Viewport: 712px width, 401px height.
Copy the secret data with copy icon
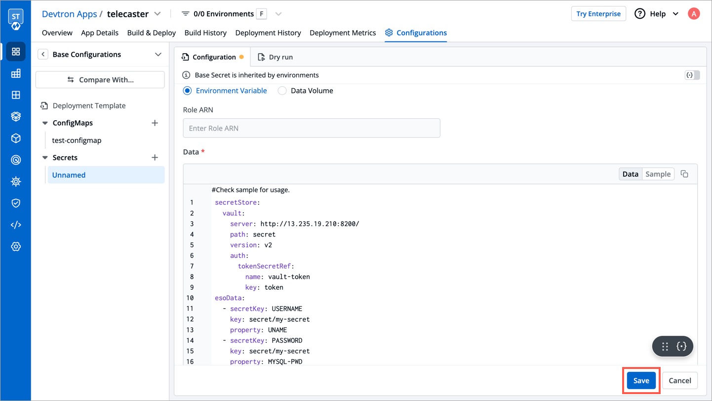684,174
